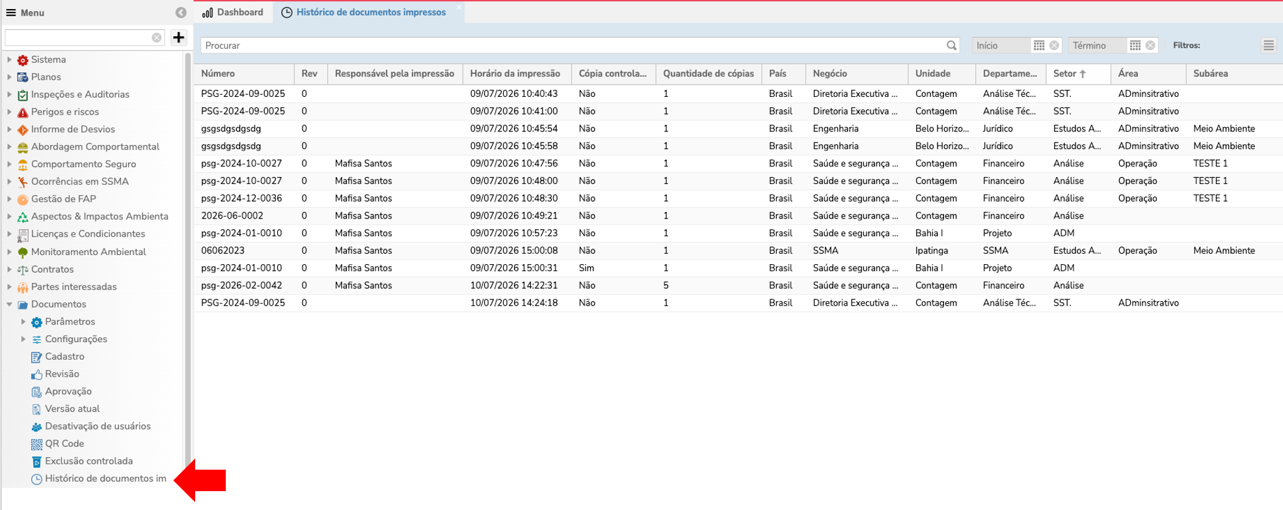This screenshot has height=510, width=1283.
Task: Clear the Término date field
Action: click(1151, 46)
